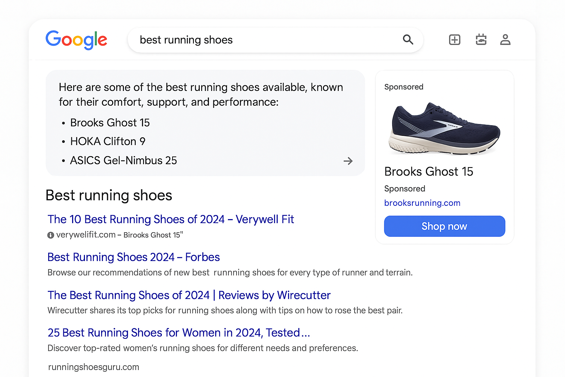Click the 'Sponsored' label above the shoe image
This screenshot has width=565, height=377.
click(x=404, y=87)
